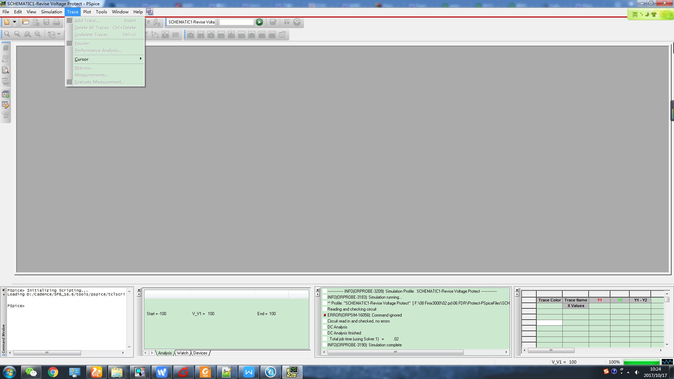Click the waveform icon in the status bar
This screenshot has height=379, width=674.
(x=667, y=362)
